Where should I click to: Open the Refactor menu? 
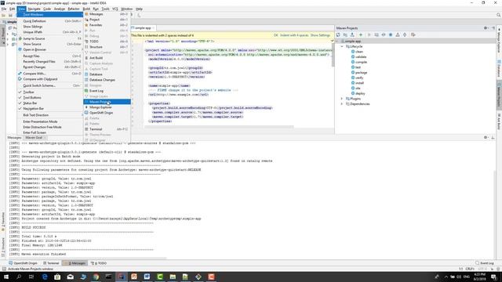point(74,9)
